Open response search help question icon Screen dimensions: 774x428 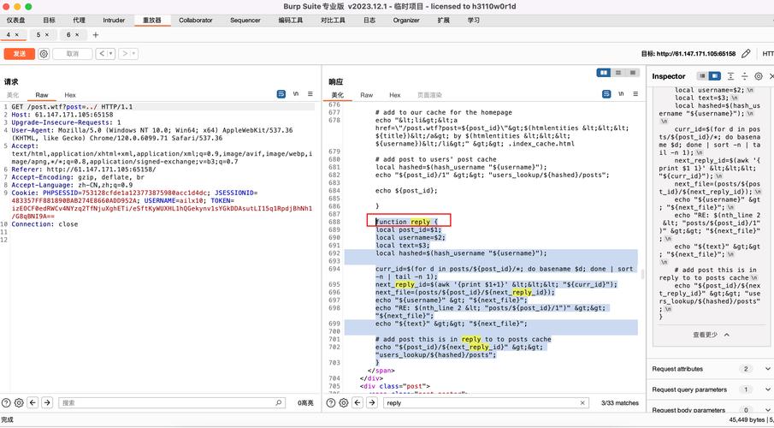click(331, 403)
